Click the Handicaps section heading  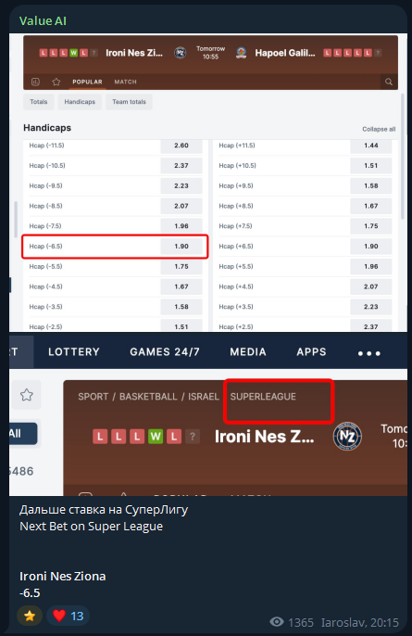[47, 128]
